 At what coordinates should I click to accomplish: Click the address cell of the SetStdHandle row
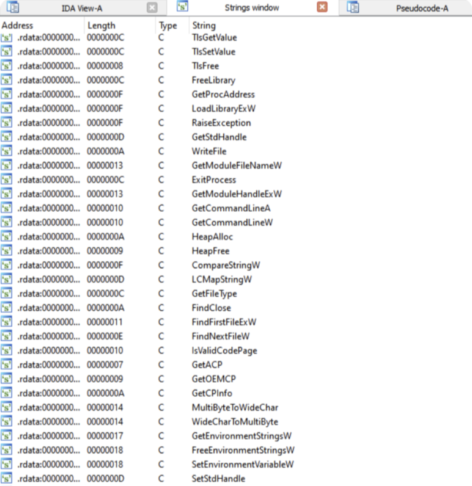[49, 479]
